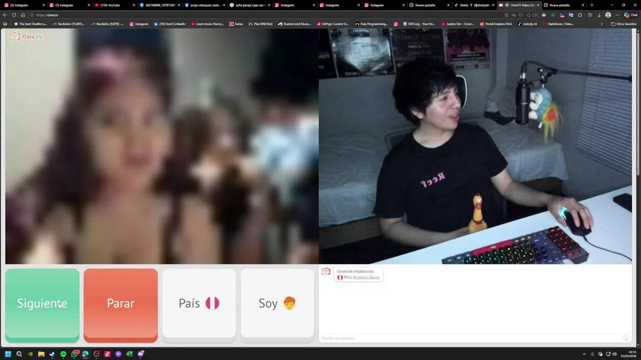Show hidden system tray icons chevron
This screenshot has width=641, height=360.
tap(584, 354)
